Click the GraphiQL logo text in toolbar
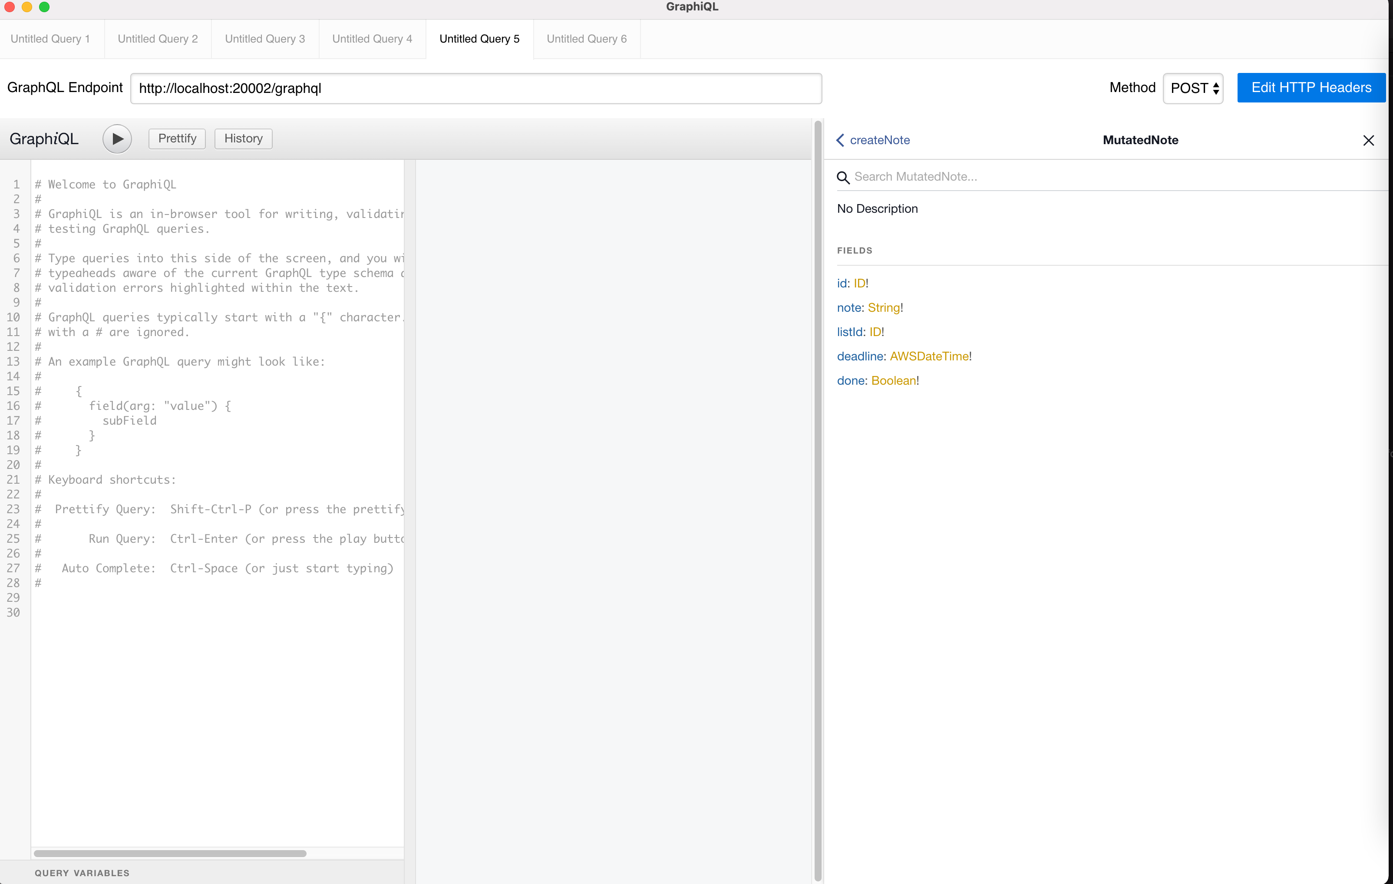The image size is (1393, 884). pyautogui.click(x=44, y=139)
